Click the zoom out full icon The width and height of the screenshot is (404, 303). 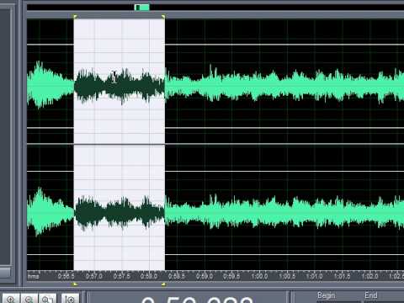(x=48, y=299)
